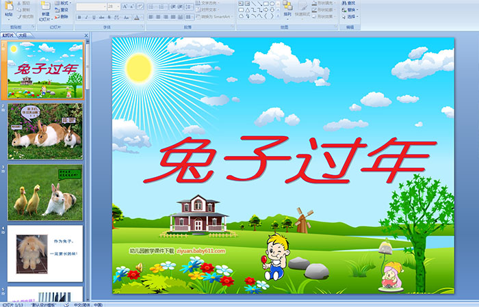479x307 pixels.
Task: Pick the straight Line shape
Action: (x=253, y=3)
